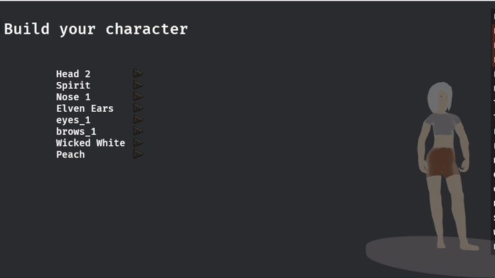
Task: Advance eyes_1 with its arrow icon
Action: pyautogui.click(x=138, y=119)
